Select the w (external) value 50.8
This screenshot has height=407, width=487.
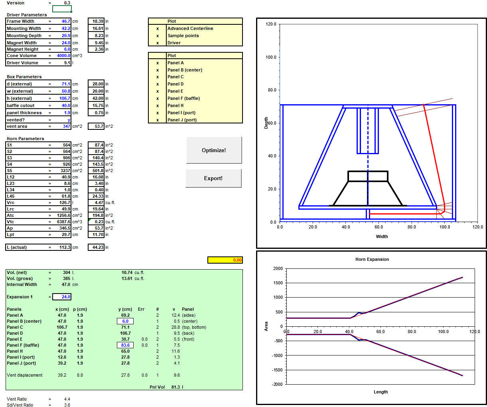click(x=62, y=91)
